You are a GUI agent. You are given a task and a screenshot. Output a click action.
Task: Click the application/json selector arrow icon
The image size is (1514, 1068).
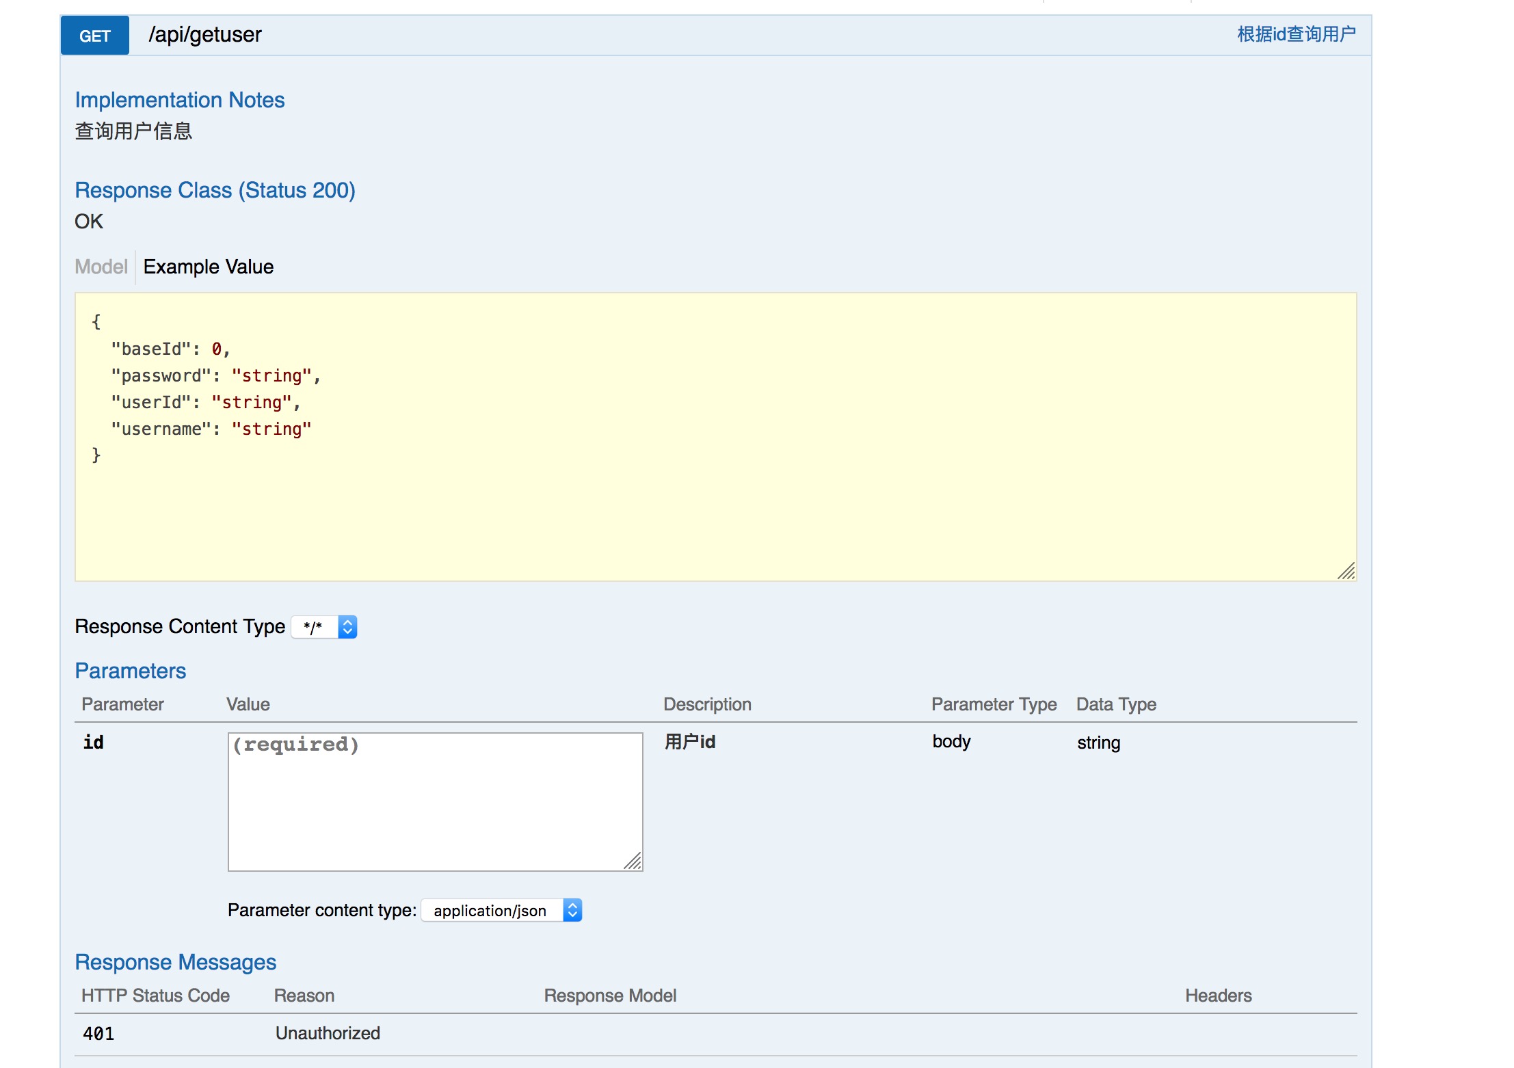tap(573, 911)
